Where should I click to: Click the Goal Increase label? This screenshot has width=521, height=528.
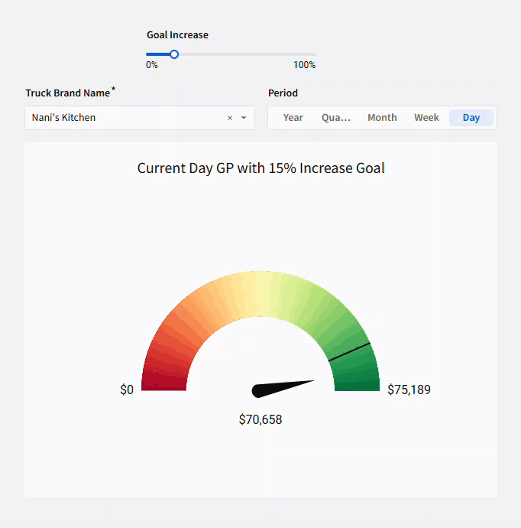tap(177, 34)
